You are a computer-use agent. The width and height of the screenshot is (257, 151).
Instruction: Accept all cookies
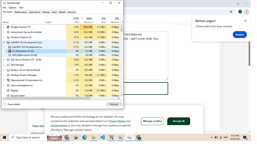(x=179, y=121)
